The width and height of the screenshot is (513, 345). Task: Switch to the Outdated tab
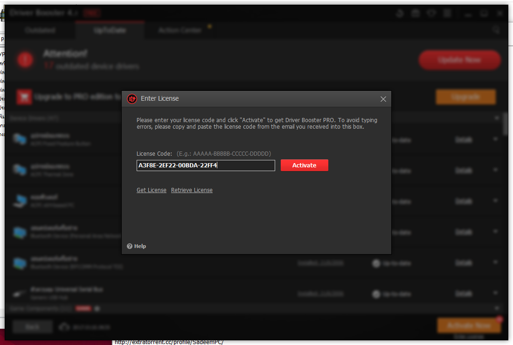pyautogui.click(x=40, y=30)
